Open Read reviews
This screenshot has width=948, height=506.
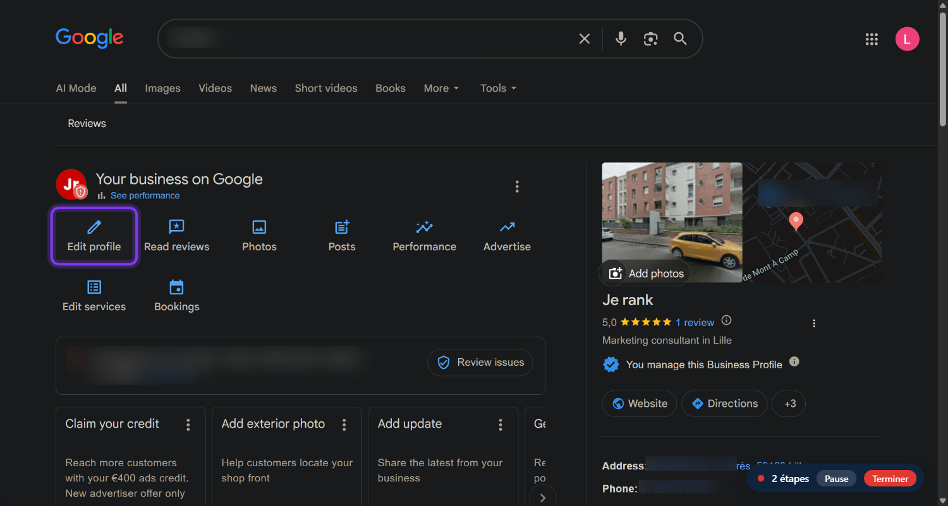pos(176,236)
